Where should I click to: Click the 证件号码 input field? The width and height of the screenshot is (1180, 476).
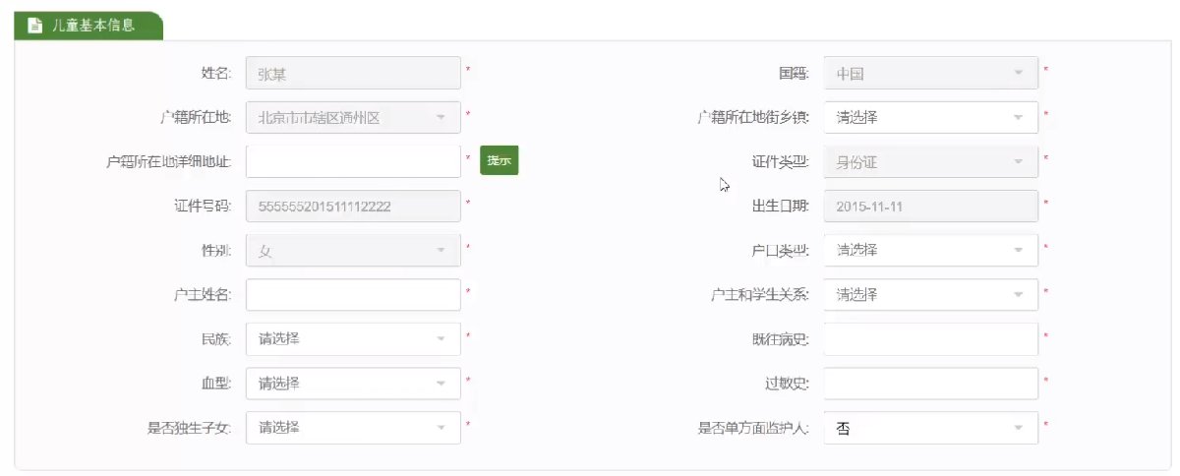click(x=353, y=206)
